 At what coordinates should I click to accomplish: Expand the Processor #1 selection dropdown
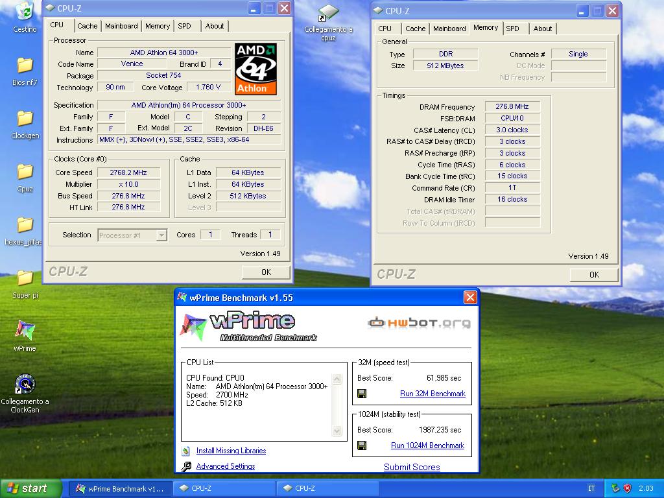[161, 235]
